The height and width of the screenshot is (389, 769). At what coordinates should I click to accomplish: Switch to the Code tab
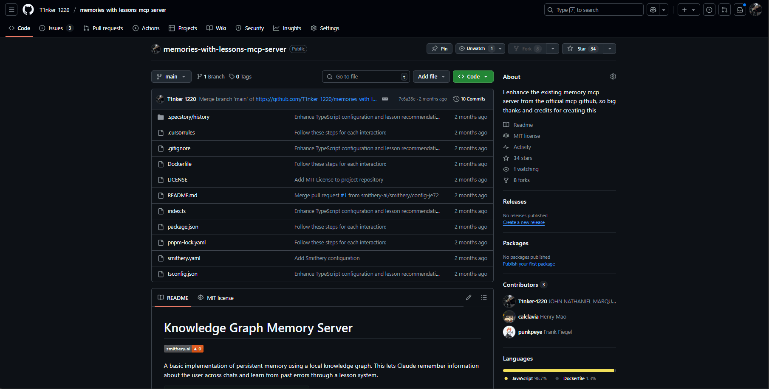click(19, 28)
